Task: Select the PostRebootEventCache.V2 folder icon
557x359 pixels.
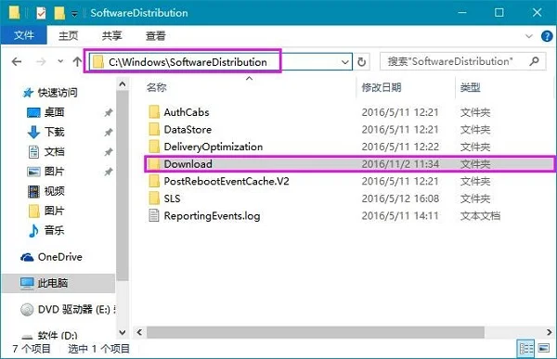Action: [x=154, y=181]
